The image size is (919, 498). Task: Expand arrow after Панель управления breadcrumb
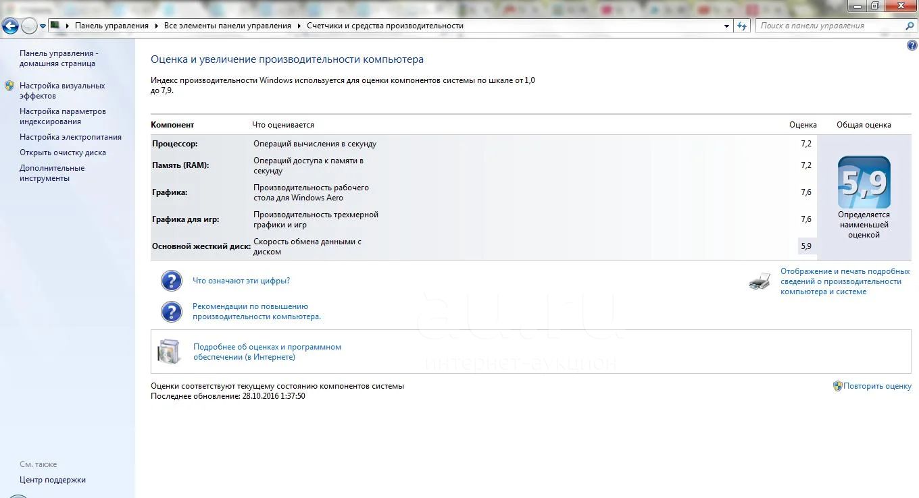156,26
